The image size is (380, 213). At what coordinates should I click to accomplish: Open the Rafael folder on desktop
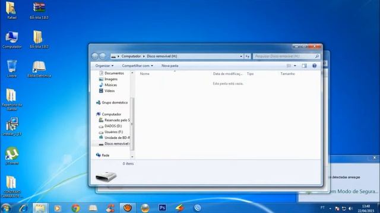pyautogui.click(x=11, y=10)
